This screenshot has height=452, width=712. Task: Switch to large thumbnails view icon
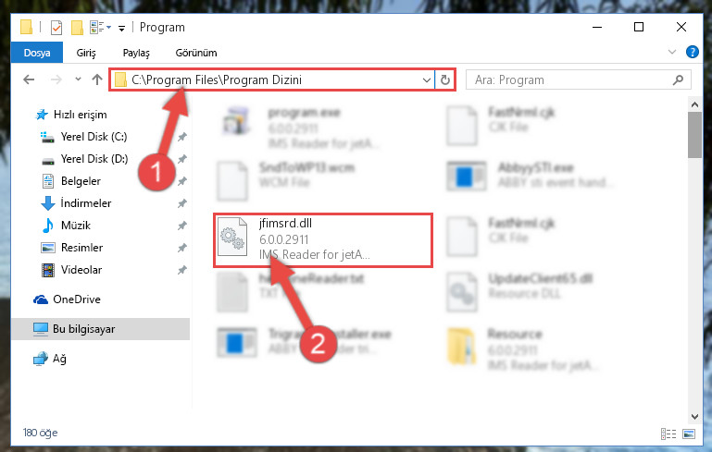689,434
